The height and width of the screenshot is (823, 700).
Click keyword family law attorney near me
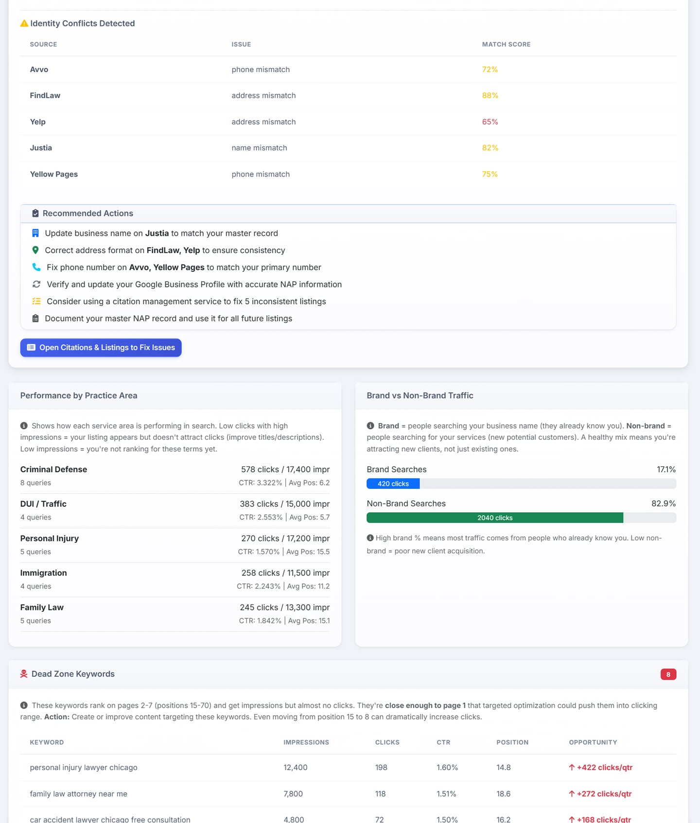tap(79, 794)
